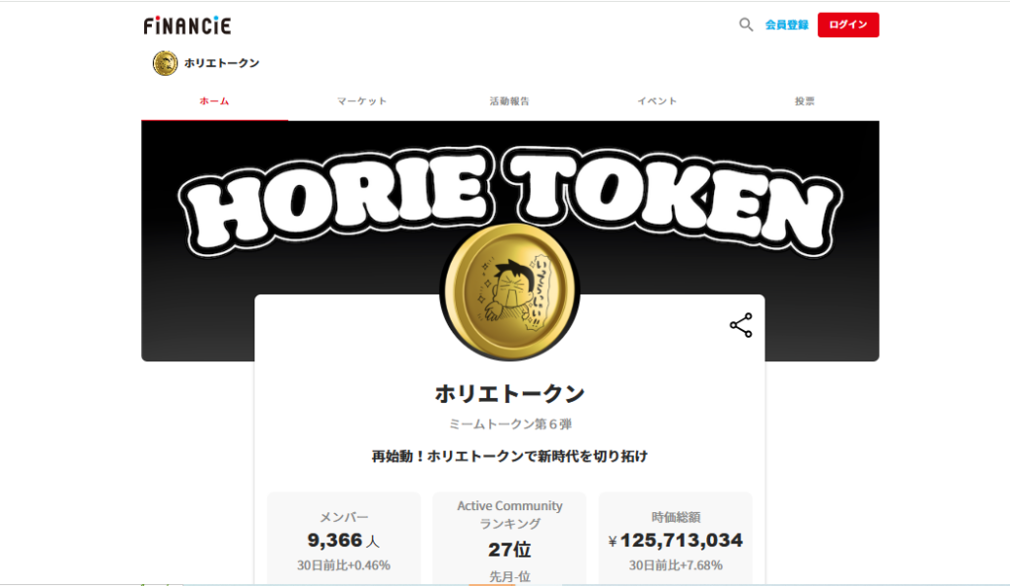Viewport: 1010px width, 586px height.
Task: Click the FiNANCiE logo
Action: pos(187,25)
